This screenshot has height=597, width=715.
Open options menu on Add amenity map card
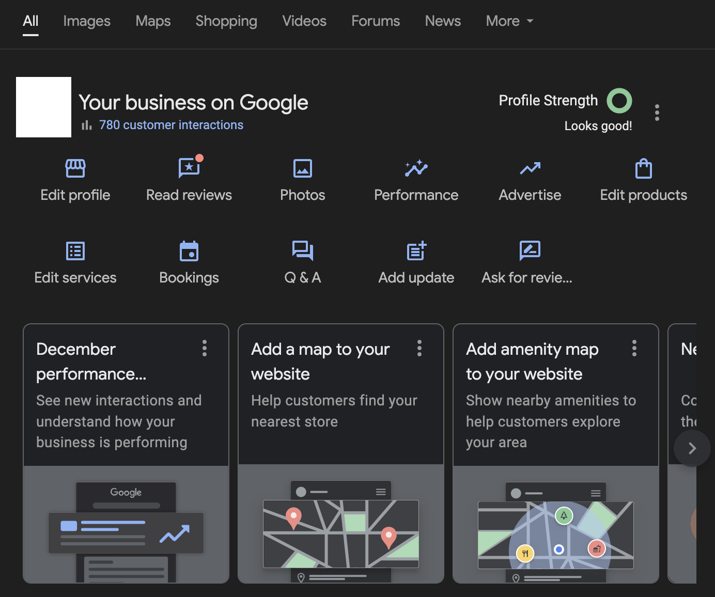634,348
